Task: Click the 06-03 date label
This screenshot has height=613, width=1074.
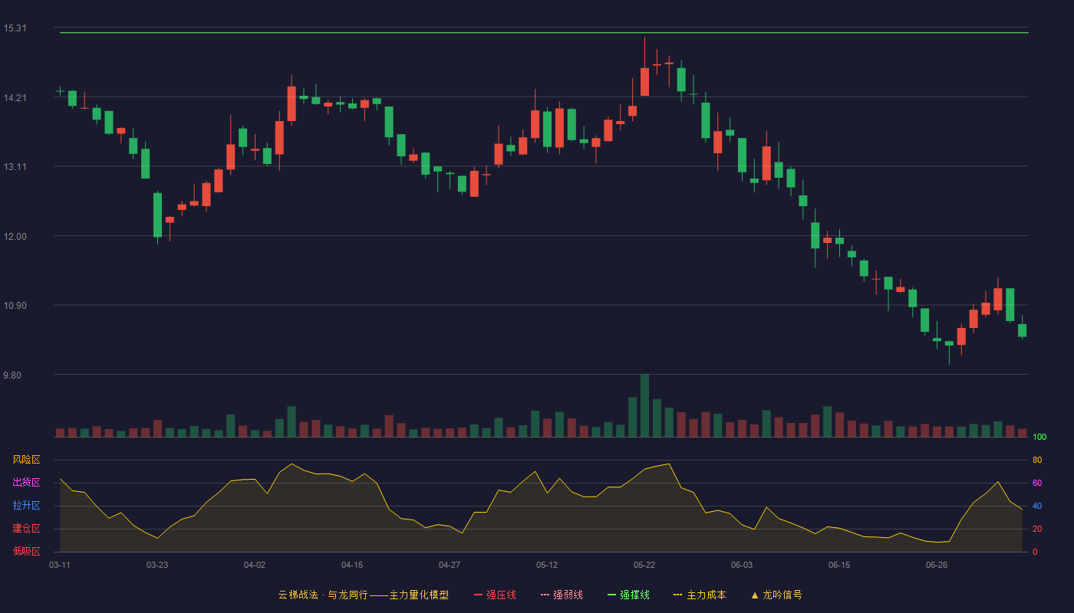Action: 742,565
